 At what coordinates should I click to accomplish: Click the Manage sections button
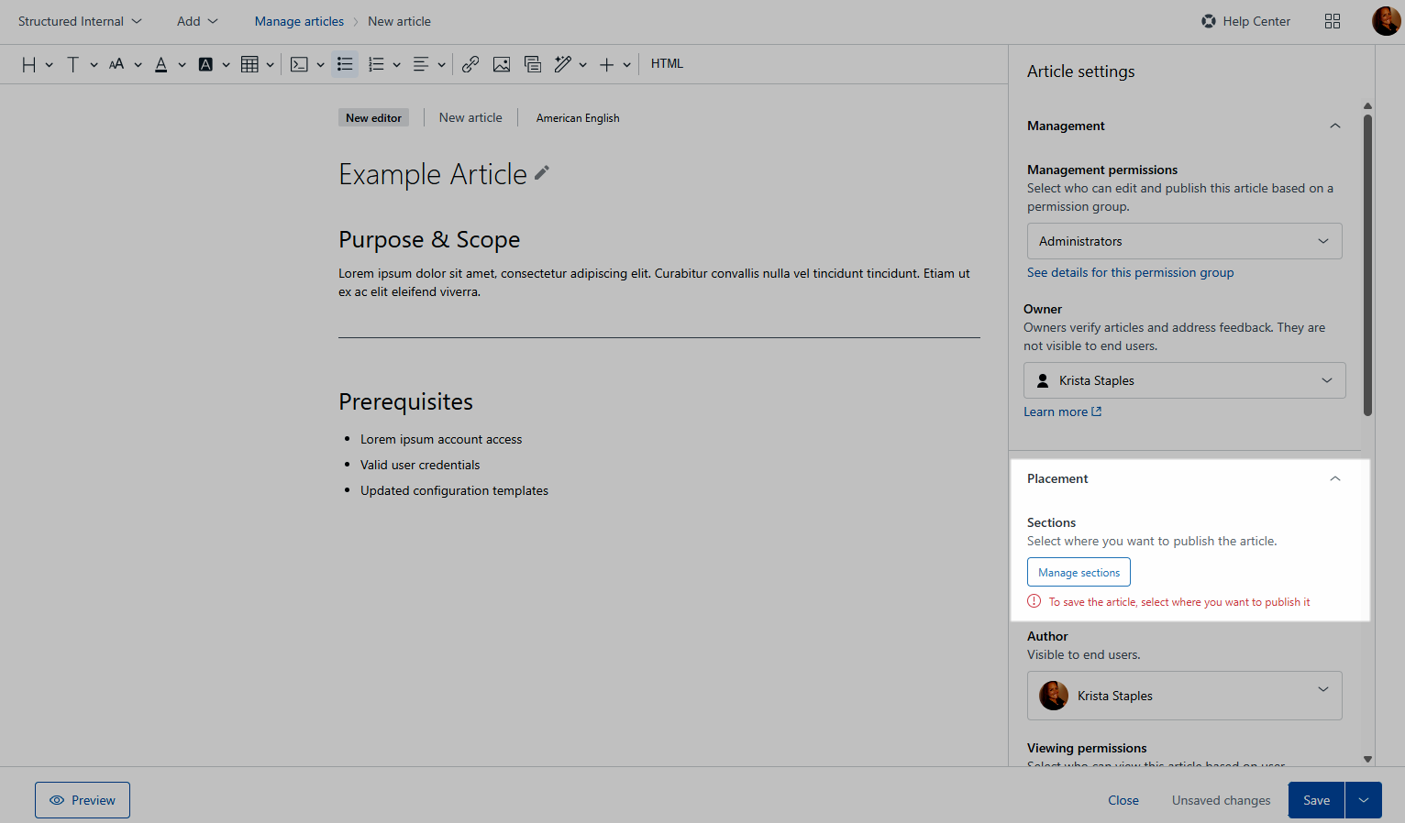pyautogui.click(x=1079, y=573)
